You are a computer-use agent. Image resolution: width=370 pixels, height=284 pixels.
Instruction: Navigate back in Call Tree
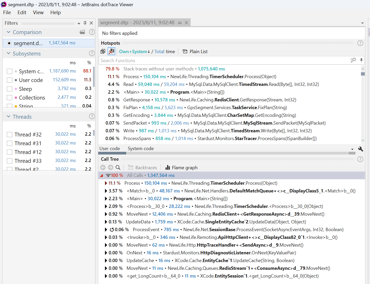103,167
